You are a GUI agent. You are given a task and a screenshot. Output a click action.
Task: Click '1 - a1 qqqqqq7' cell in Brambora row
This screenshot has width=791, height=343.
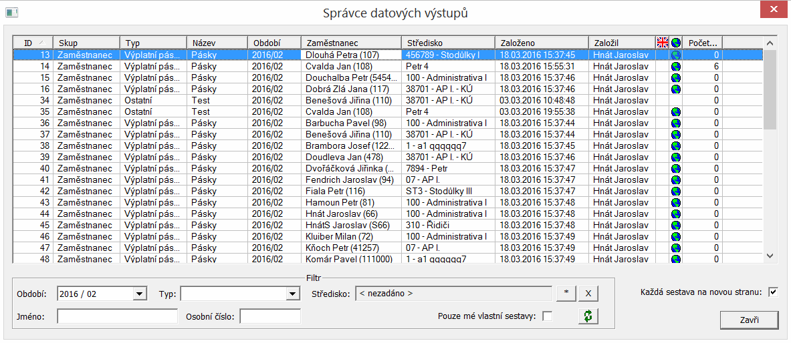pyautogui.click(x=448, y=146)
